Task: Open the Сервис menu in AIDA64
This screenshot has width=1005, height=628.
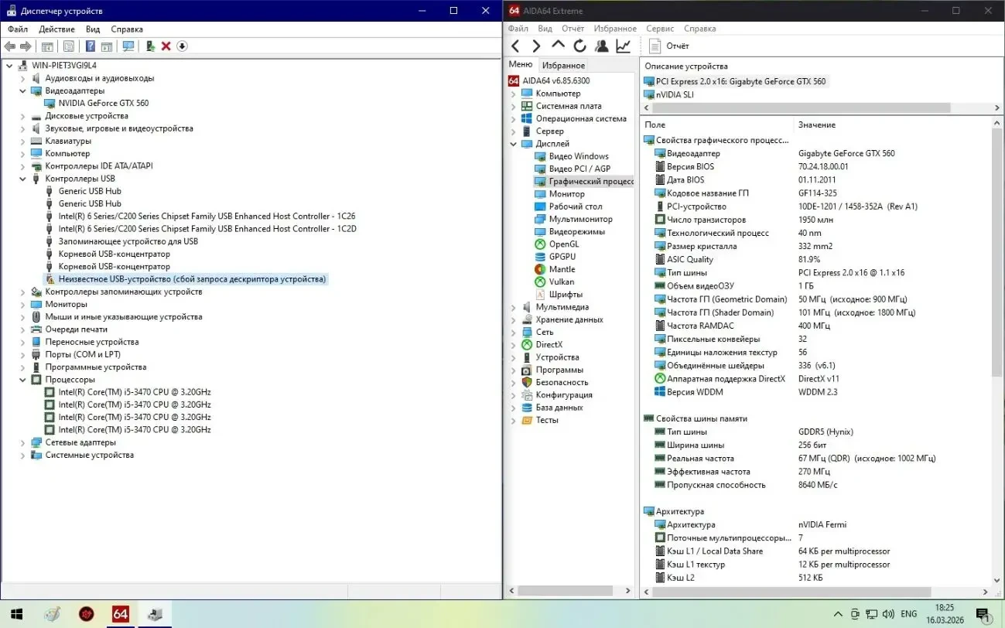Action: pos(660,29)
